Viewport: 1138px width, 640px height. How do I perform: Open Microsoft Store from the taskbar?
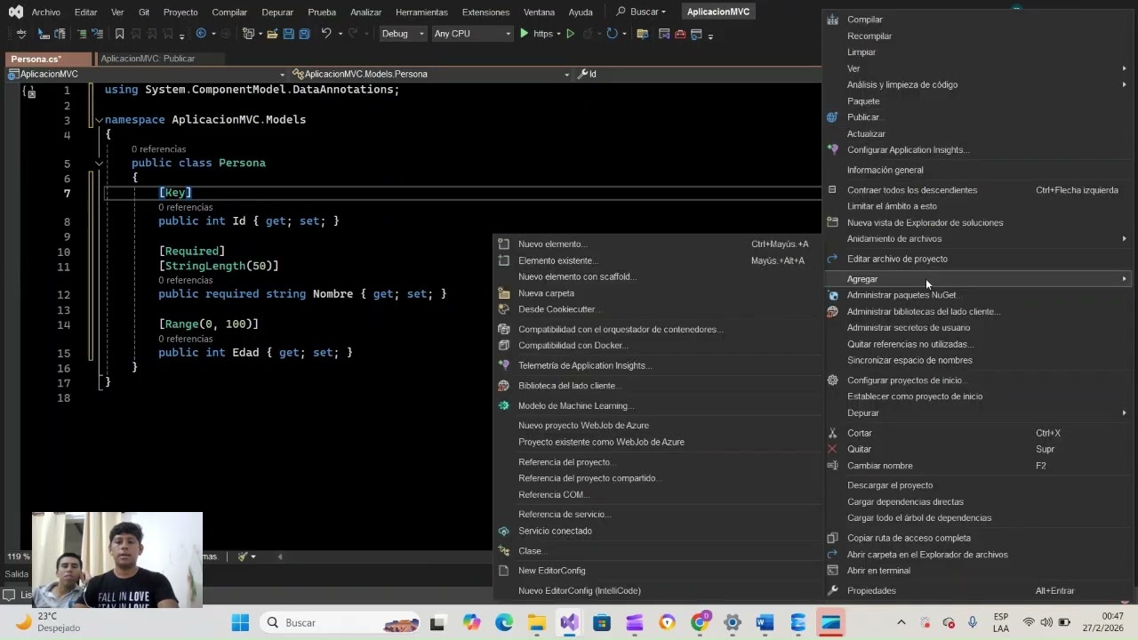pyautogui.click(x=602, y=622)
